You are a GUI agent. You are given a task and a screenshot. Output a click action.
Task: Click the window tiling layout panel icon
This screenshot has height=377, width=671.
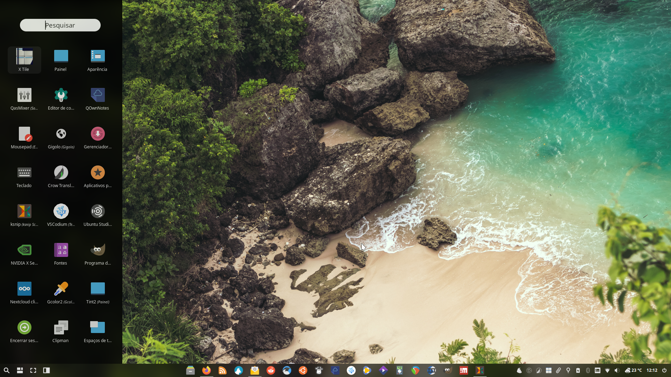pos(20,370)
